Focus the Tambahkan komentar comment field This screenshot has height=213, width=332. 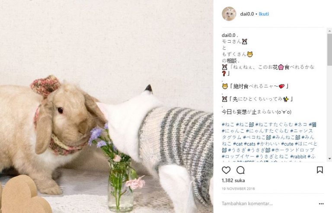tap(269, 204)
